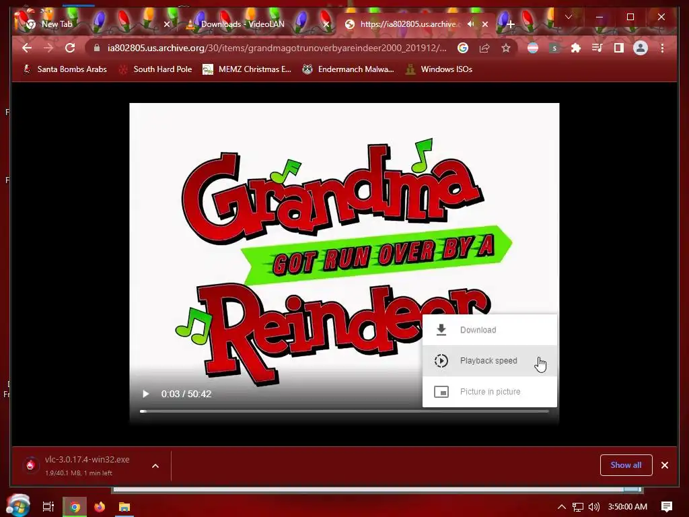Image resolution: width=689 pixels, height=517 pixels.
Task: Open the Google icon in address bar
Action: tap(463, 48)
